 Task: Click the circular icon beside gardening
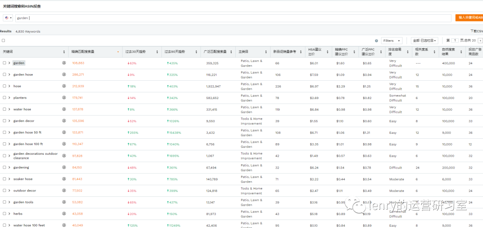click(x=64, y=167)
